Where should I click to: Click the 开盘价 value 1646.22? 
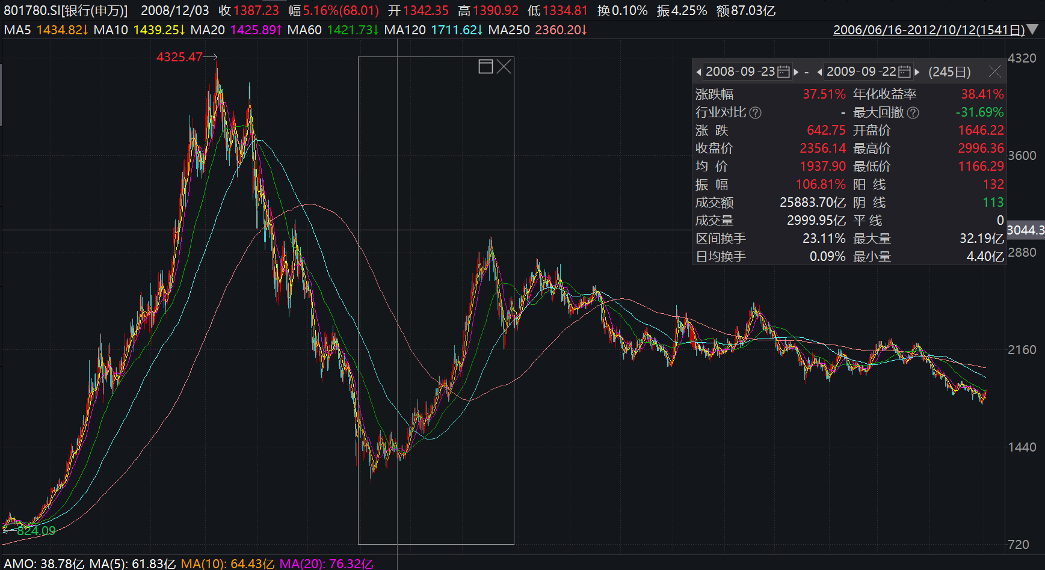[x=981, y=130]
